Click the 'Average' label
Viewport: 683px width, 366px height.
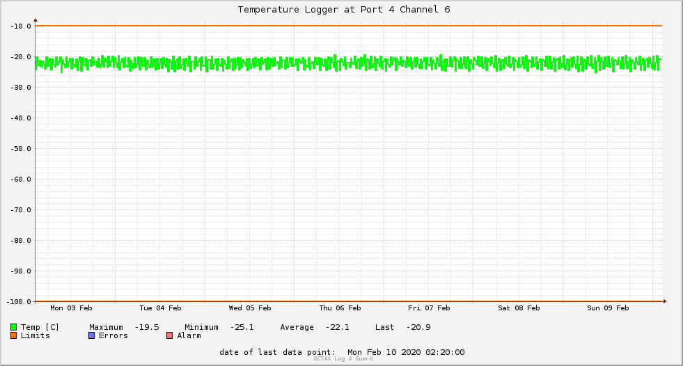click(x=297, y=327)
